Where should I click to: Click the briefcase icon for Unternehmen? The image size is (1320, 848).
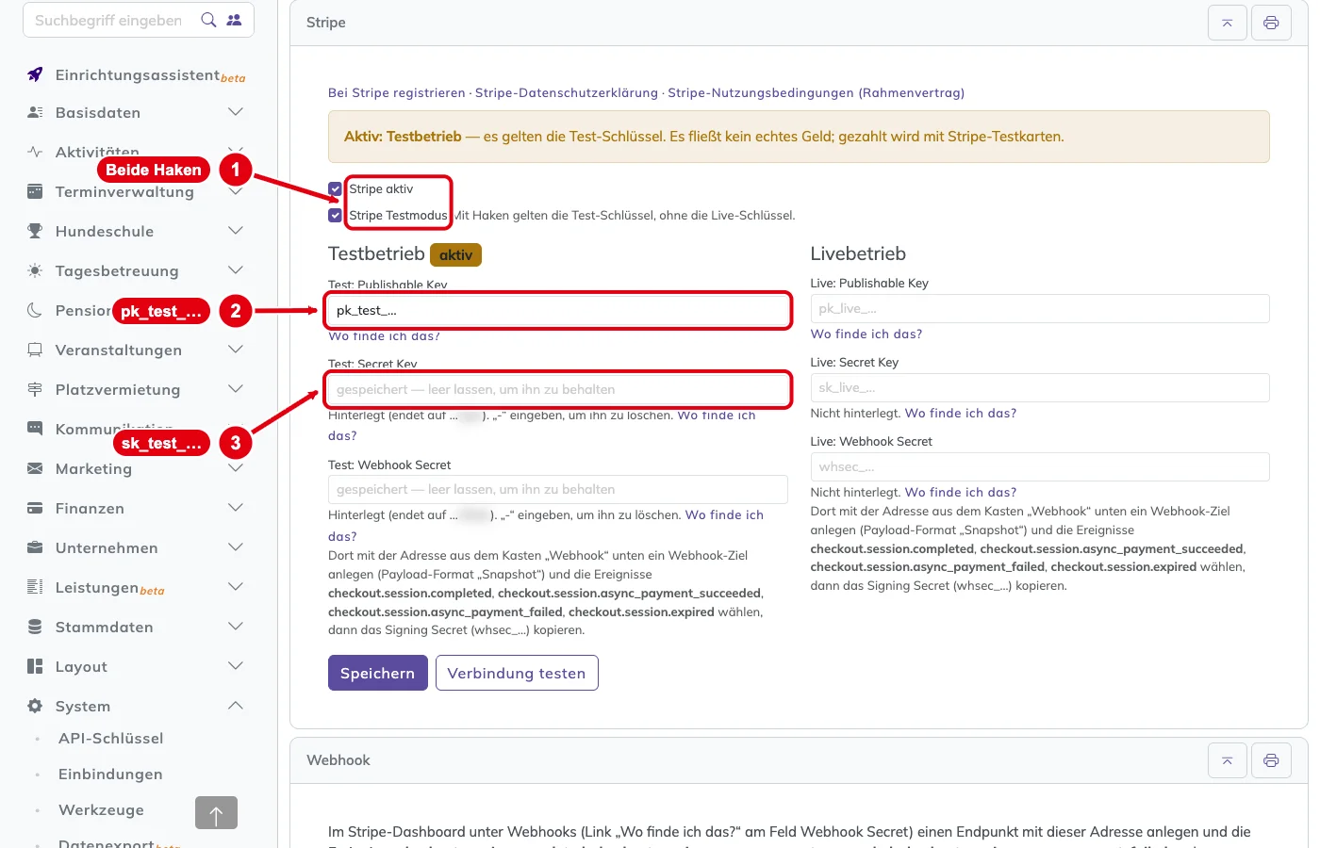click(35, 547)
